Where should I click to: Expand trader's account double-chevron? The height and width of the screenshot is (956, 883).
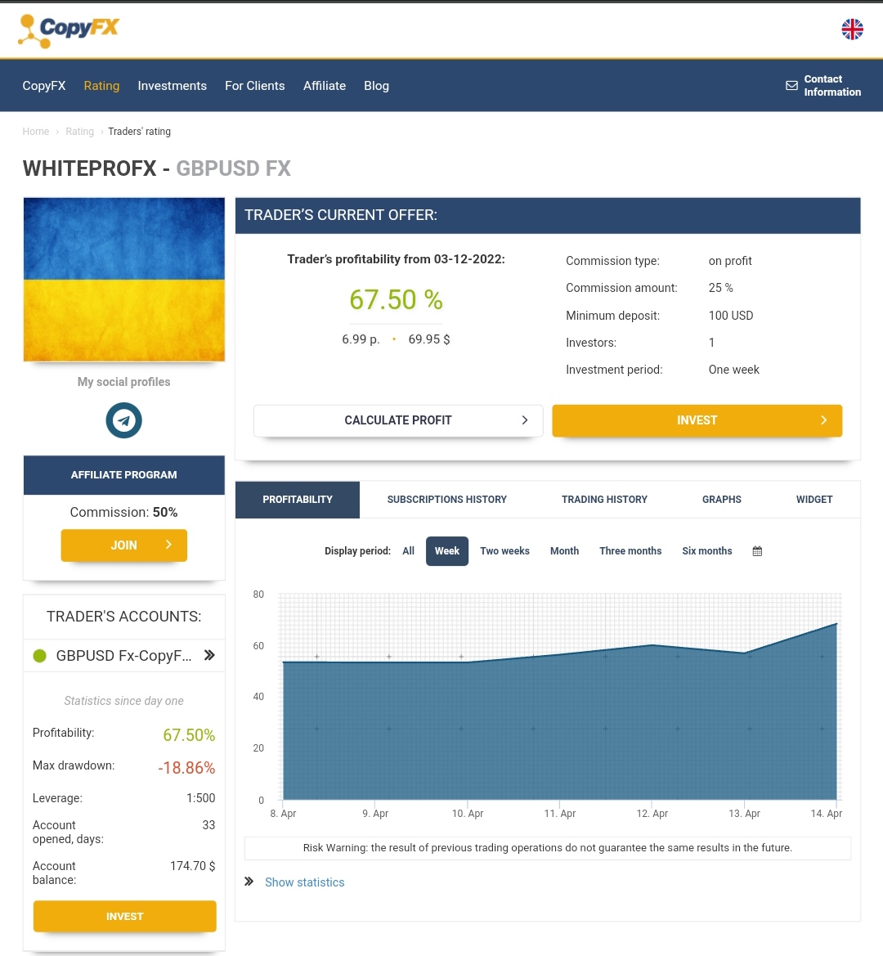[x=209, y=655]
